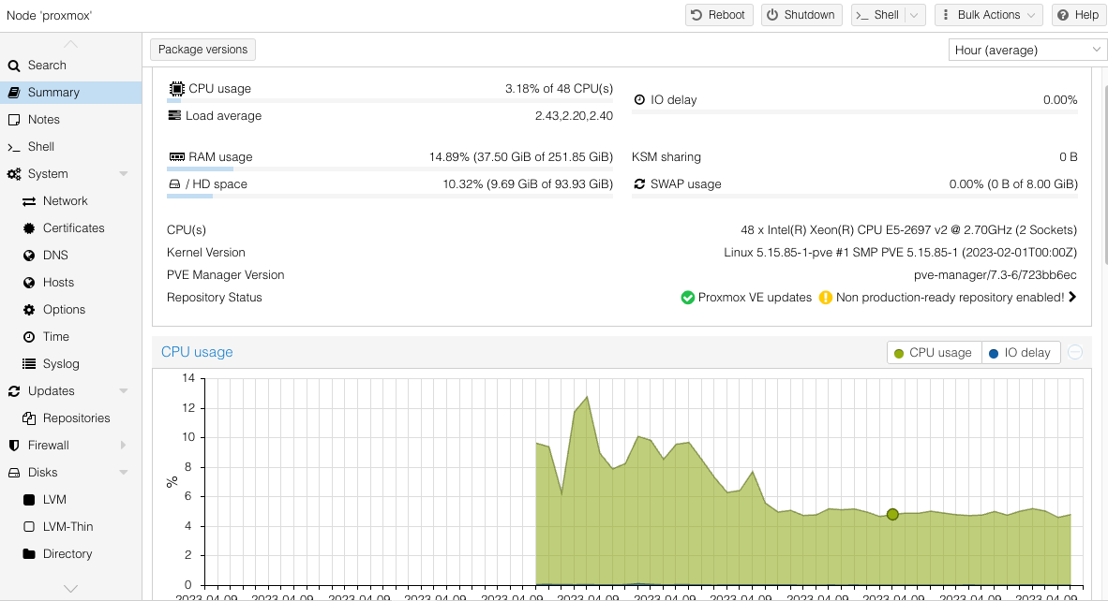Screen dimensions: 1108x601
Task: Toggle IO delay series in chart legend
Action: [1021, 353]
